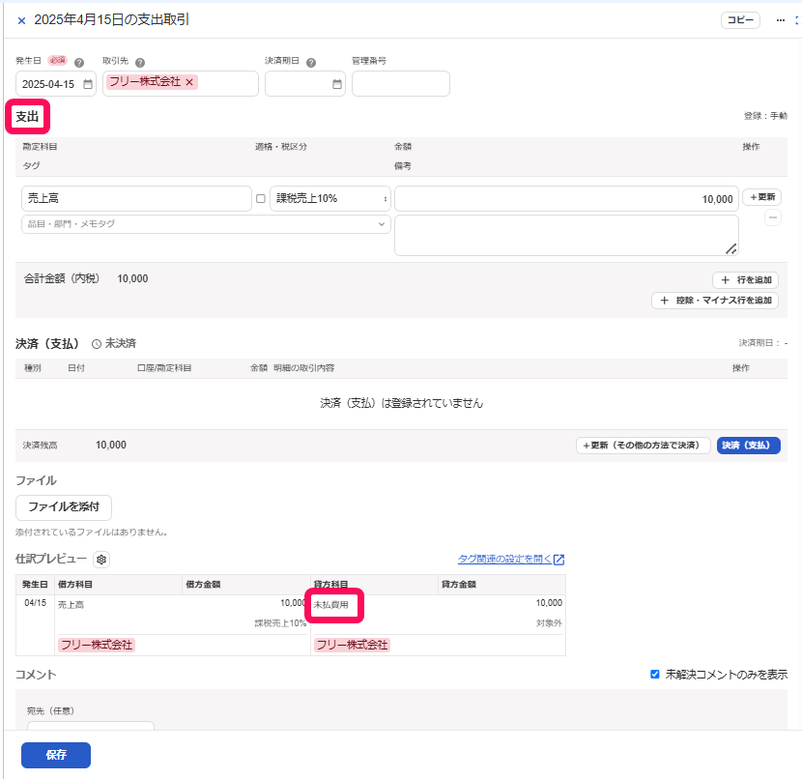The image size is (802, 779).
Task: Open the 課税売上10% tax category dropdown
Action: [330, 198]
